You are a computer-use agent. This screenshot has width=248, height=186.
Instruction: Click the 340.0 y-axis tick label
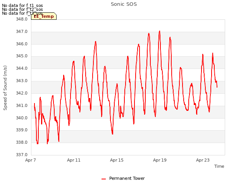click(22, 118)
